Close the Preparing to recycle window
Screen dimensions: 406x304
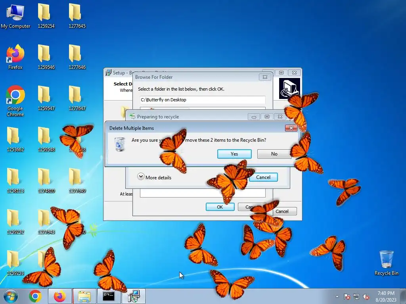280,117
